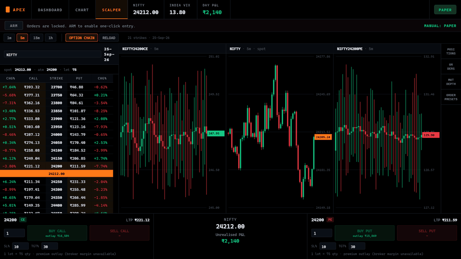
Task: Click the red PE badge
Action: tap(330, 220)
